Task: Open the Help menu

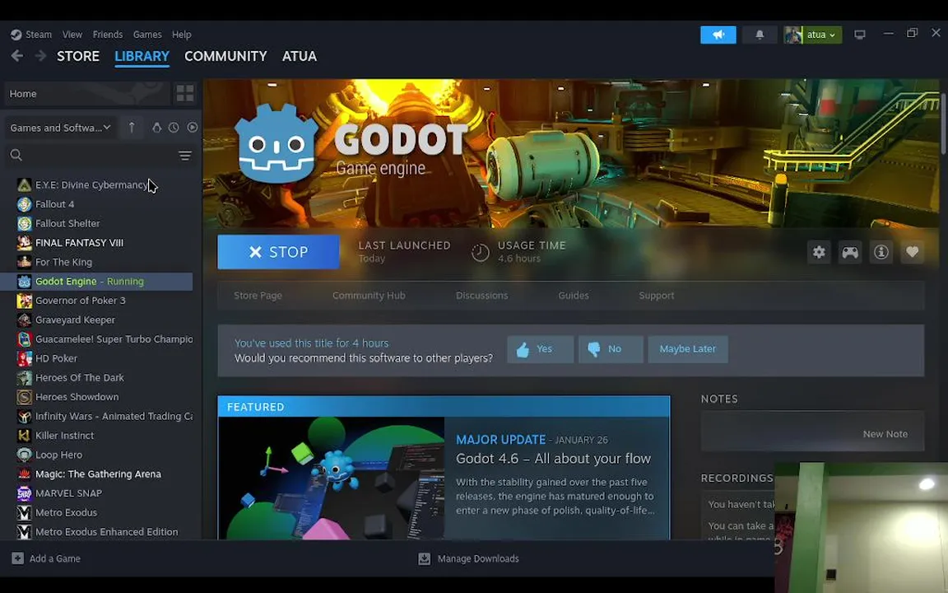Action: [181, 35]
